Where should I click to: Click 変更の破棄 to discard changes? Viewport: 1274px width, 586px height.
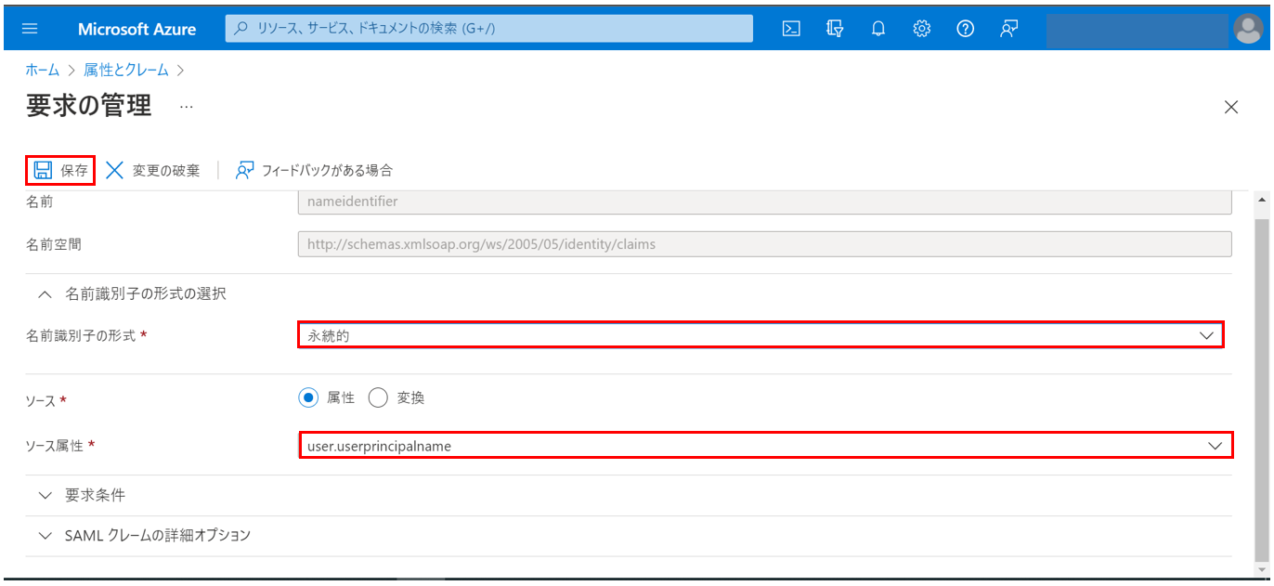[153, 170]
